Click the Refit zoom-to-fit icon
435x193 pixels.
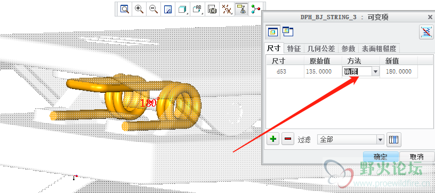pyautogui.click(x=125, y=9)
